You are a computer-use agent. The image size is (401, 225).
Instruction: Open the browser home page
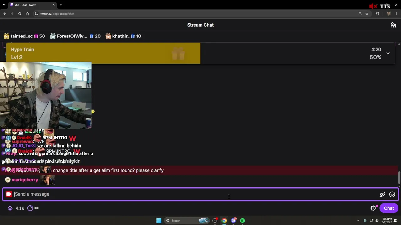pyautogui.click(x=27, y=14)
